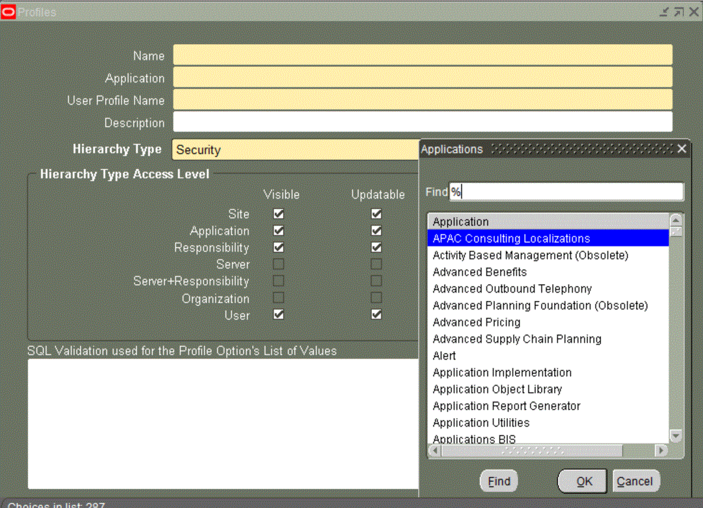Toggle the Application Updatable checkbox
The width and height of the screenshot is (703, 508).
pos(376,230)
